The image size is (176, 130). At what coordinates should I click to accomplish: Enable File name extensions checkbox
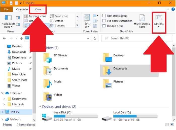104,21
